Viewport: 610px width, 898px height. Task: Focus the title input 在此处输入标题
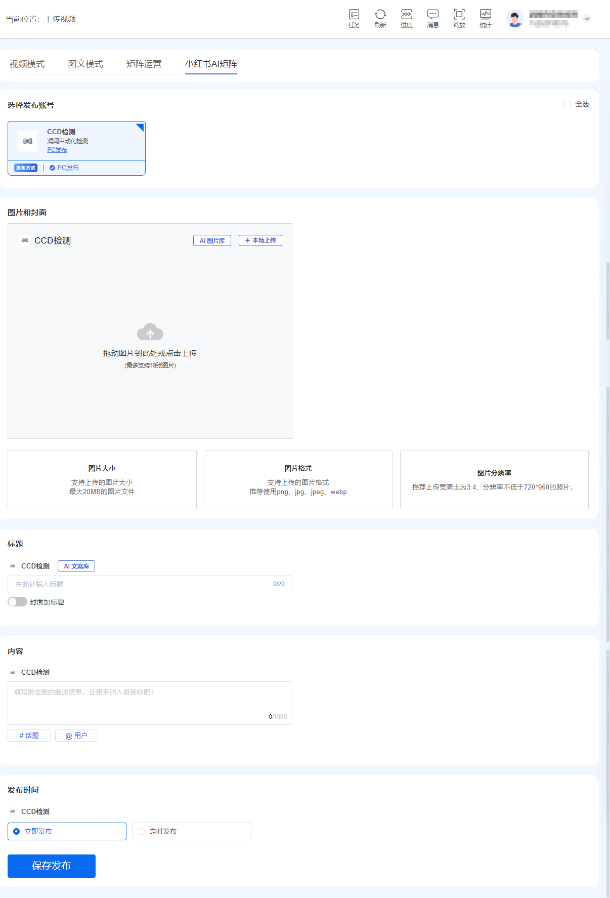pyautogui.click(x=150, y=584)
